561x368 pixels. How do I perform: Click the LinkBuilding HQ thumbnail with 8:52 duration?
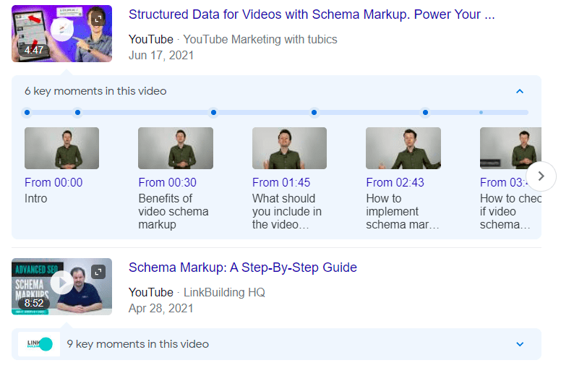(62, 286)
